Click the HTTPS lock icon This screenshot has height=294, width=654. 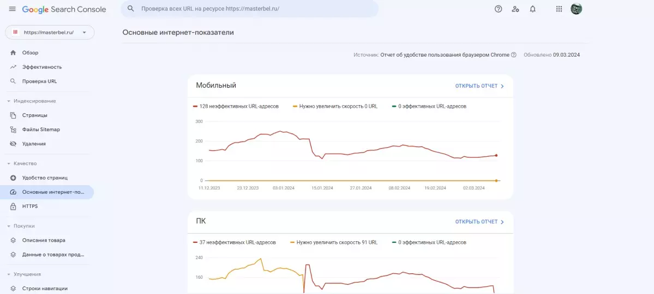coord(13,206)
